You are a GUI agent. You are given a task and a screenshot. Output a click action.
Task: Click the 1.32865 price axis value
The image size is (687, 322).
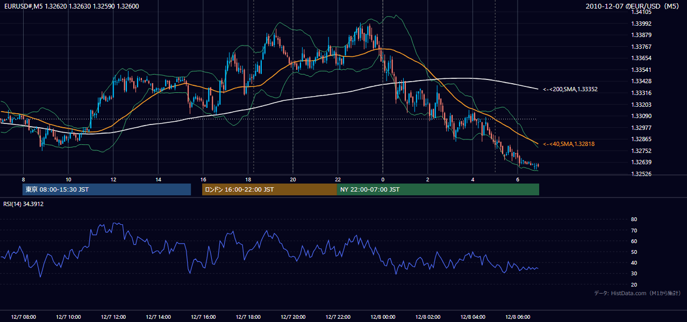[x=641, y=139]
